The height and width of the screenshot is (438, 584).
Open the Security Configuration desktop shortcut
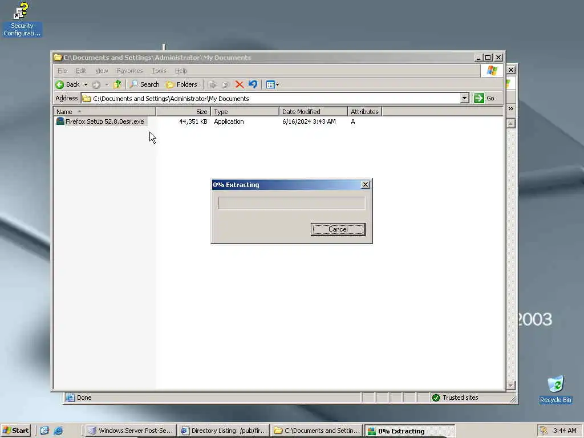22,19
